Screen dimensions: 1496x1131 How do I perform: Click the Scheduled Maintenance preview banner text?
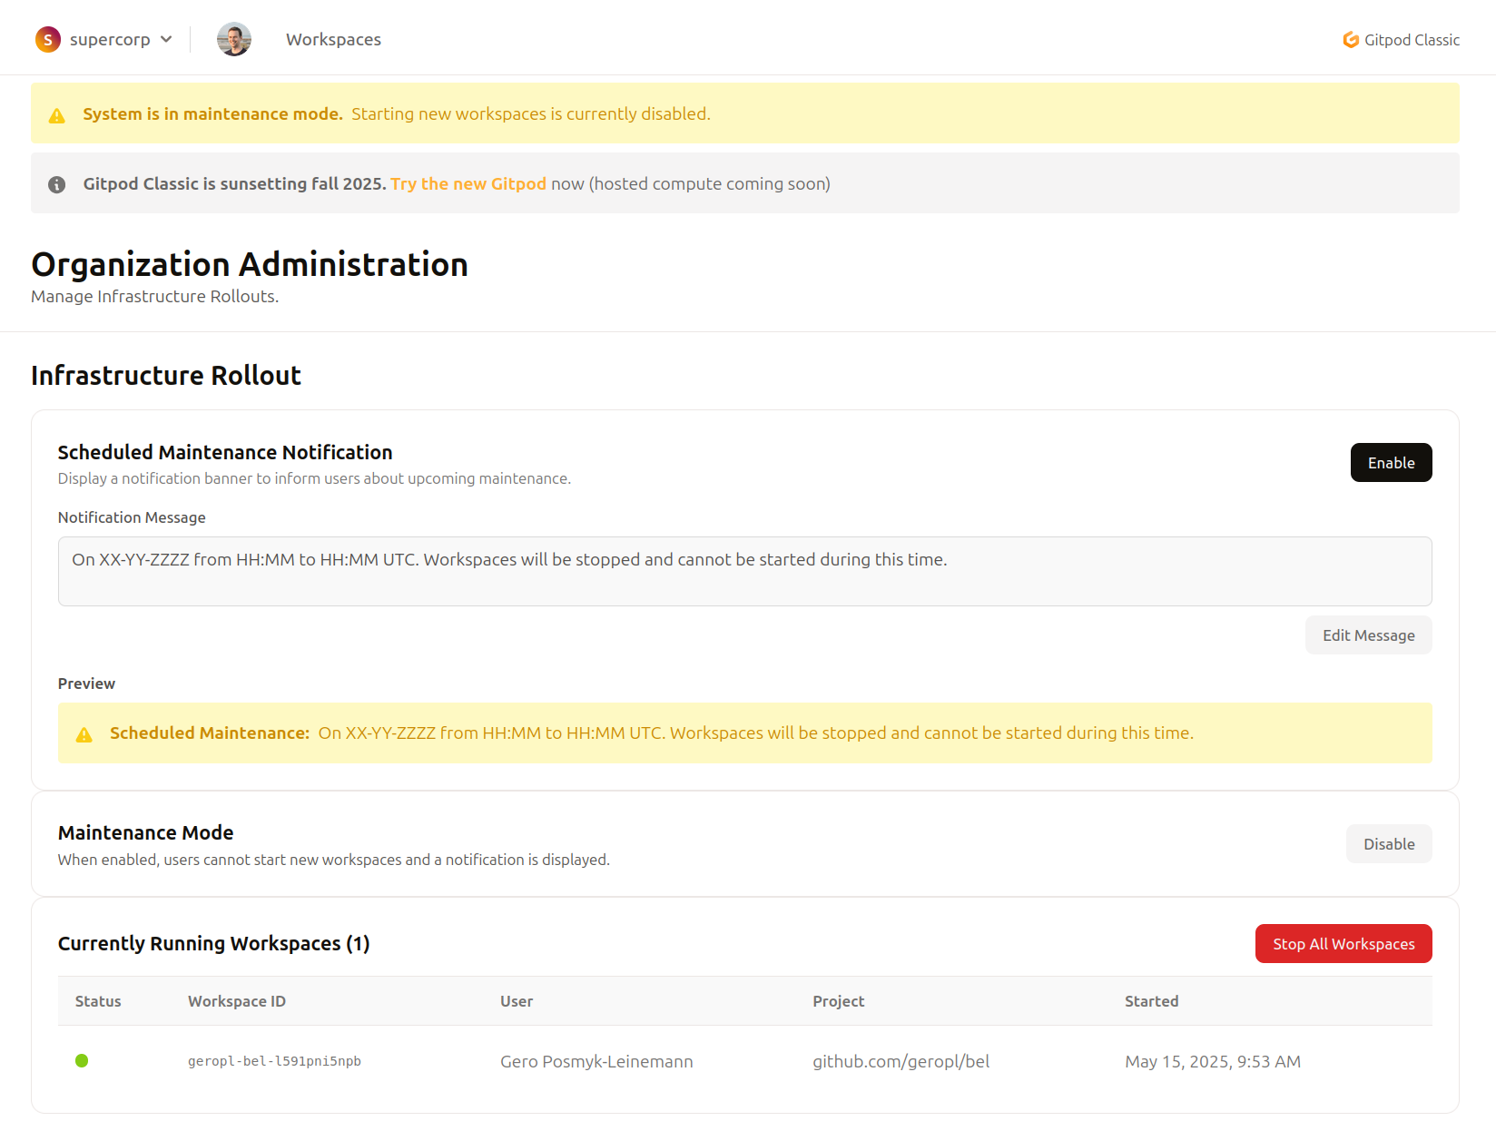[x=652, y=733]
